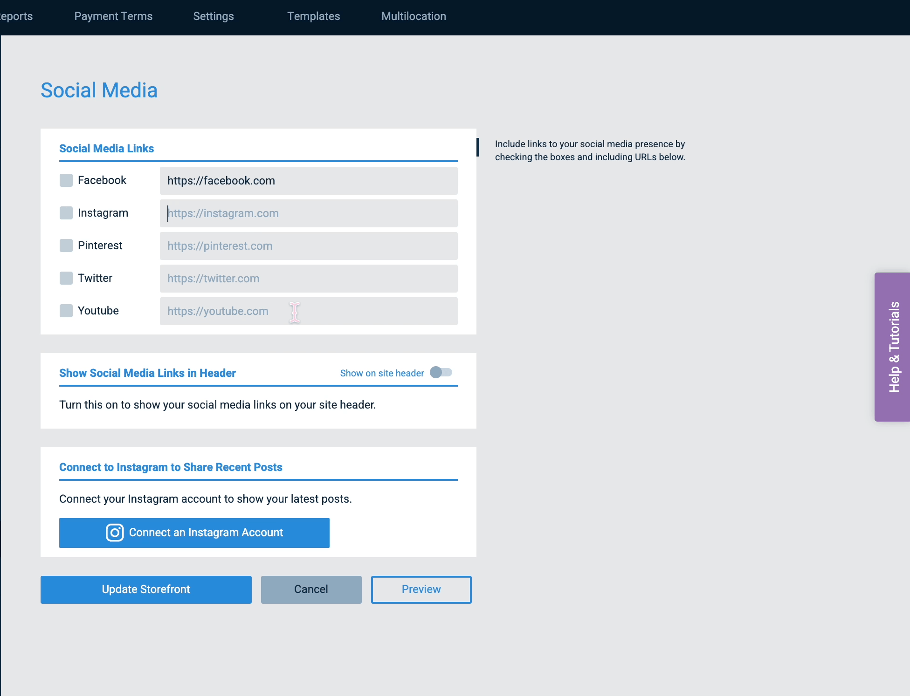Image resolution: width=910 pixels, height=696 pixels.
Task: Toggle Show on site header switch
Action: (441, 372)
